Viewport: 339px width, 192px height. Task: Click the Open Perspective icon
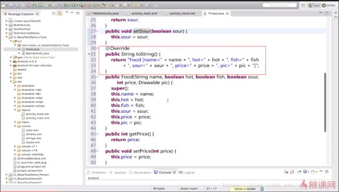(x=303, y=5)
